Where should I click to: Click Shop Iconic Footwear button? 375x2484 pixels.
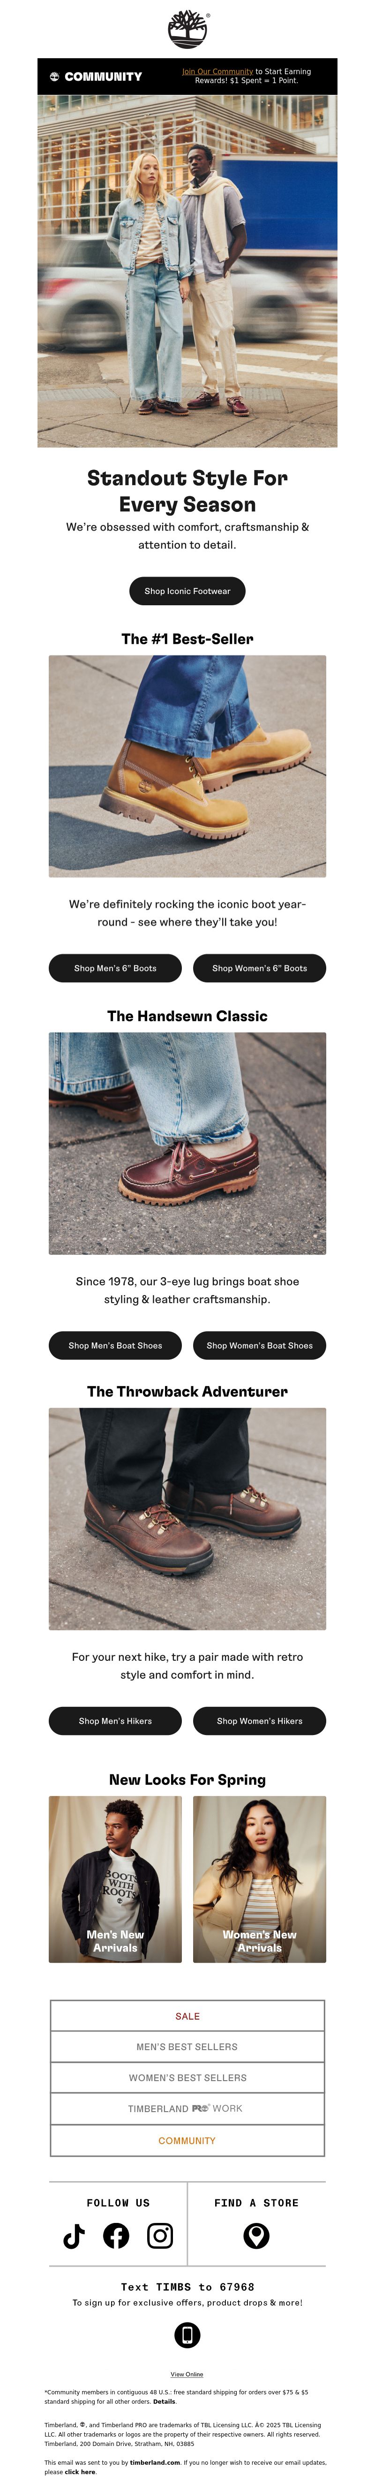187,591
